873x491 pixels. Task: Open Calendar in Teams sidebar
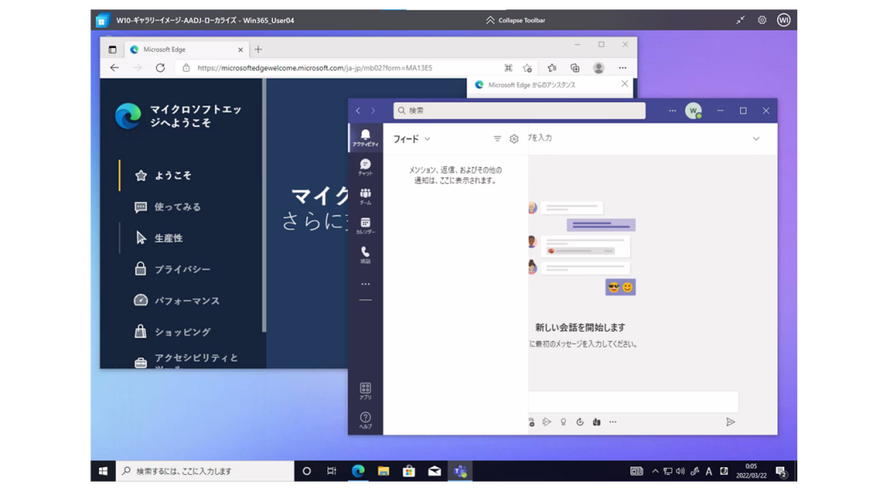[x=365, y=225]
